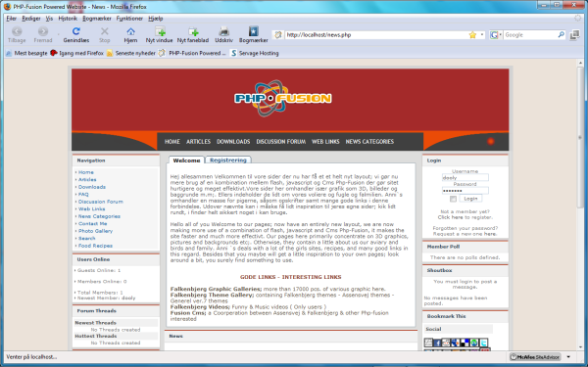Click the Username input field

465,177
